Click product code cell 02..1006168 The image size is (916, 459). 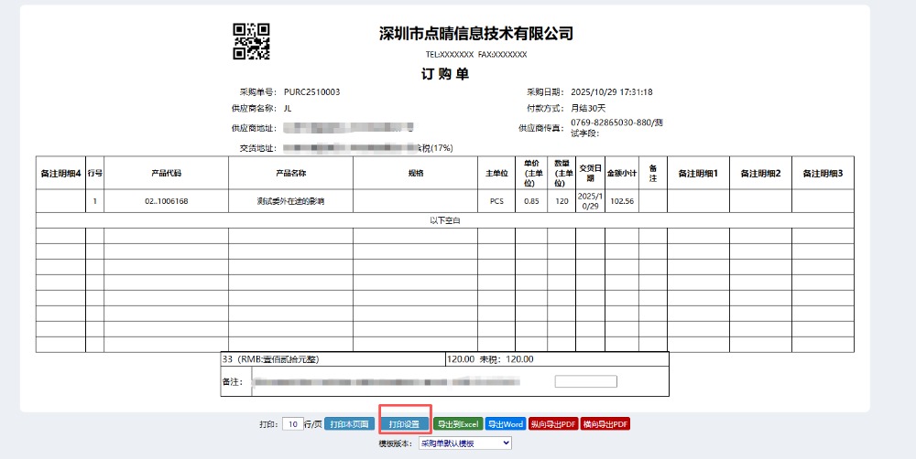pos(166,201)
